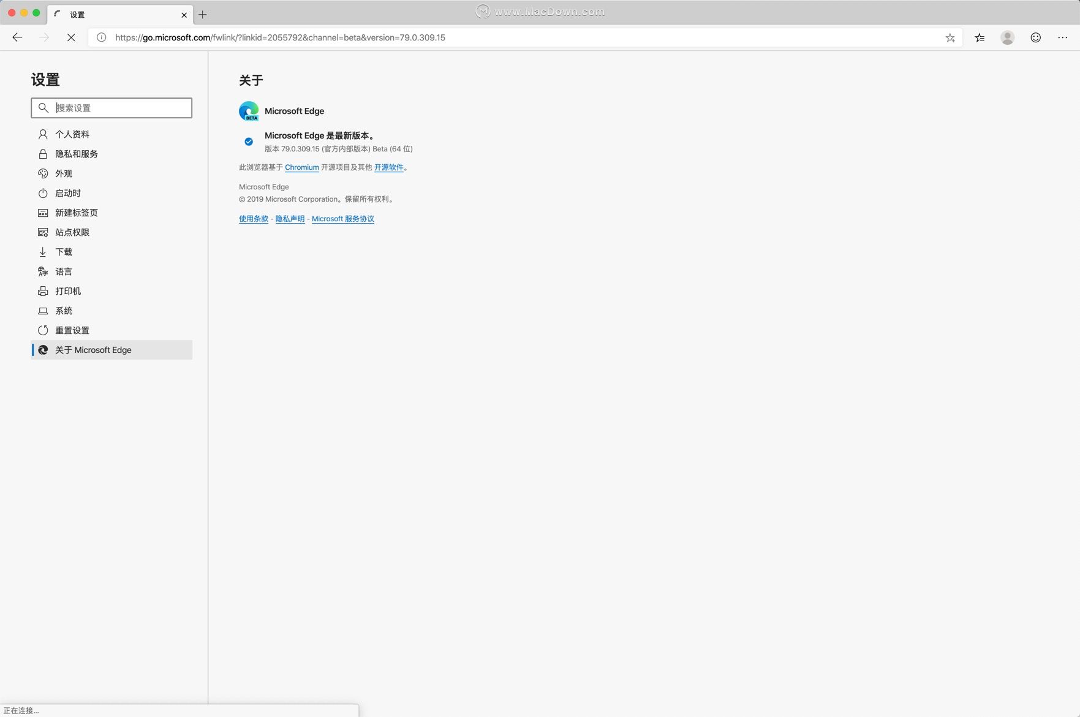
Task: Open the Settings and more menu
Action: (1062, 37)
